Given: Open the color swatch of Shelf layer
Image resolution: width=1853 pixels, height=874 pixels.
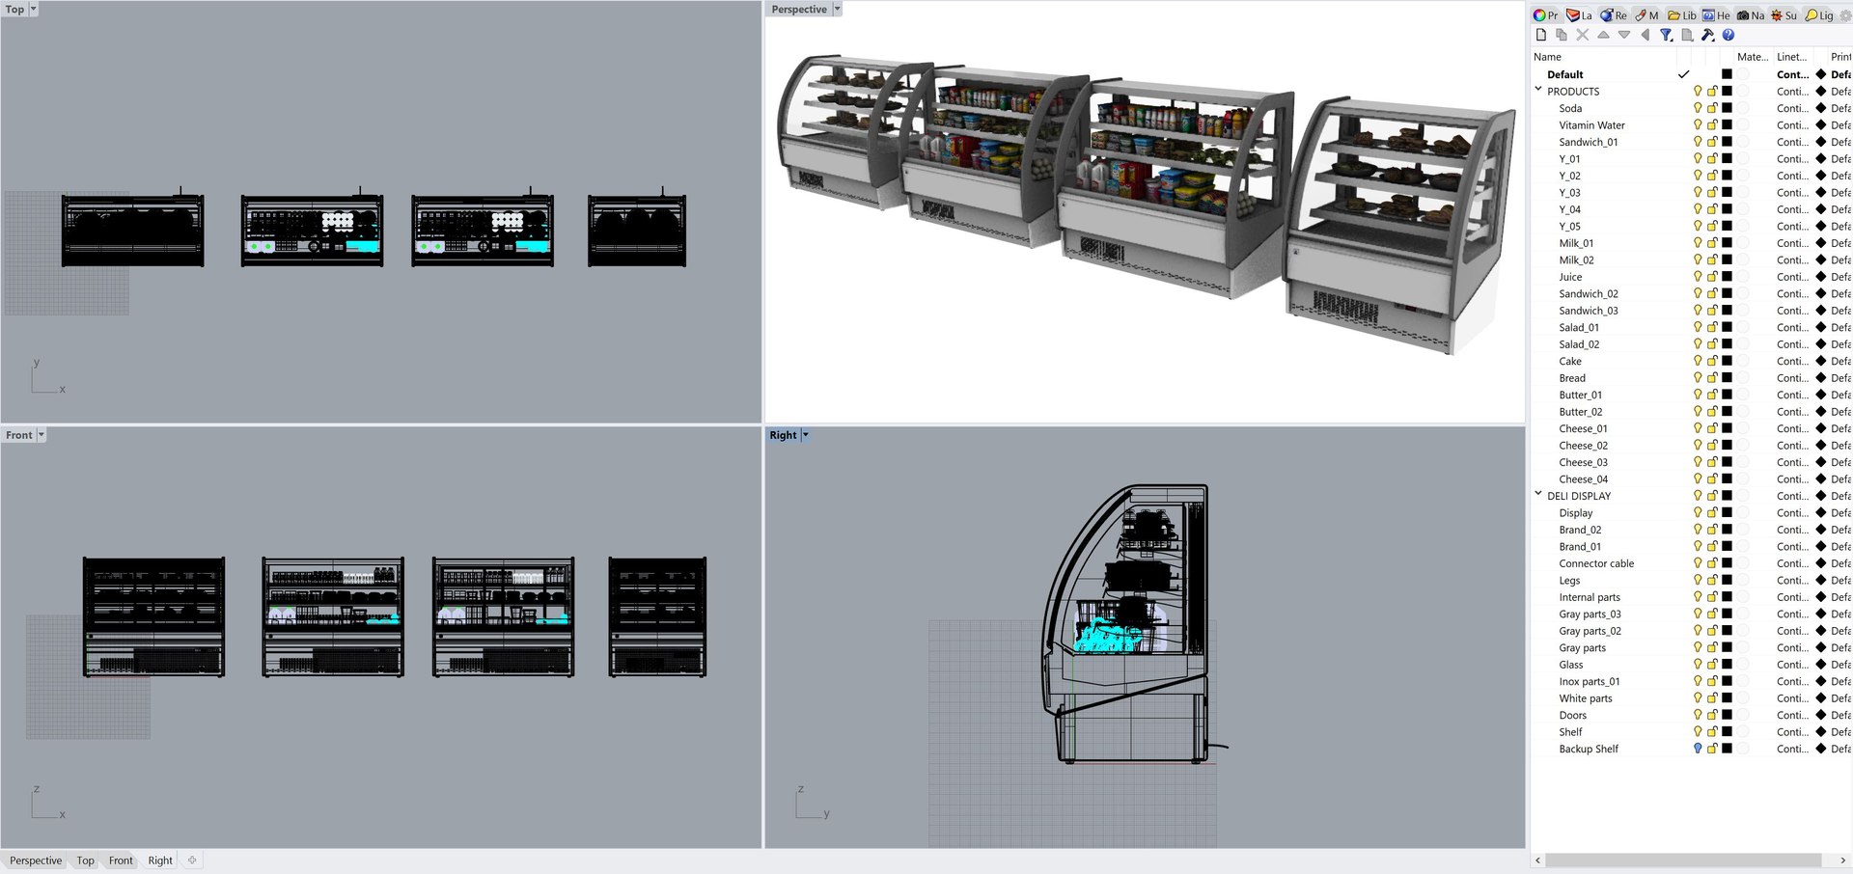Looking at the screenshot, I should click(x=1728, y=732).
